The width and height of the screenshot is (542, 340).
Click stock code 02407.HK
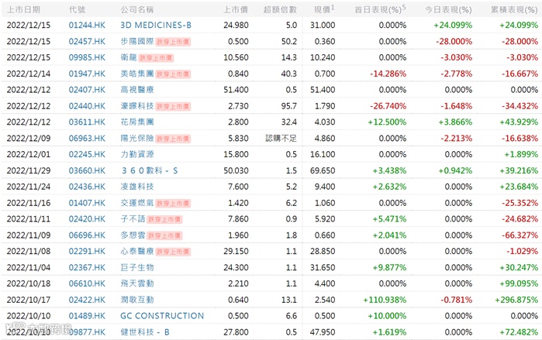(x=87, y=90)
